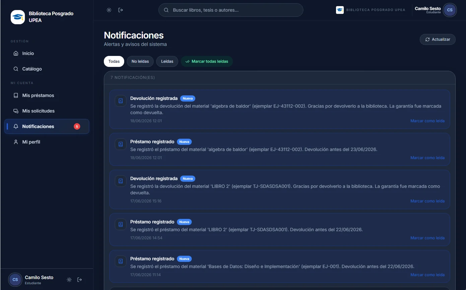Click logout icon in sidebar footer

coord(80,280)
